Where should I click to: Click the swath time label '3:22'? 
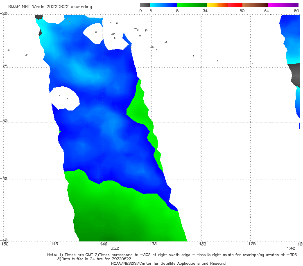115,248
